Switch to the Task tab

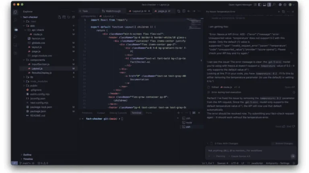pyautogui.click(x=85, y=11)
